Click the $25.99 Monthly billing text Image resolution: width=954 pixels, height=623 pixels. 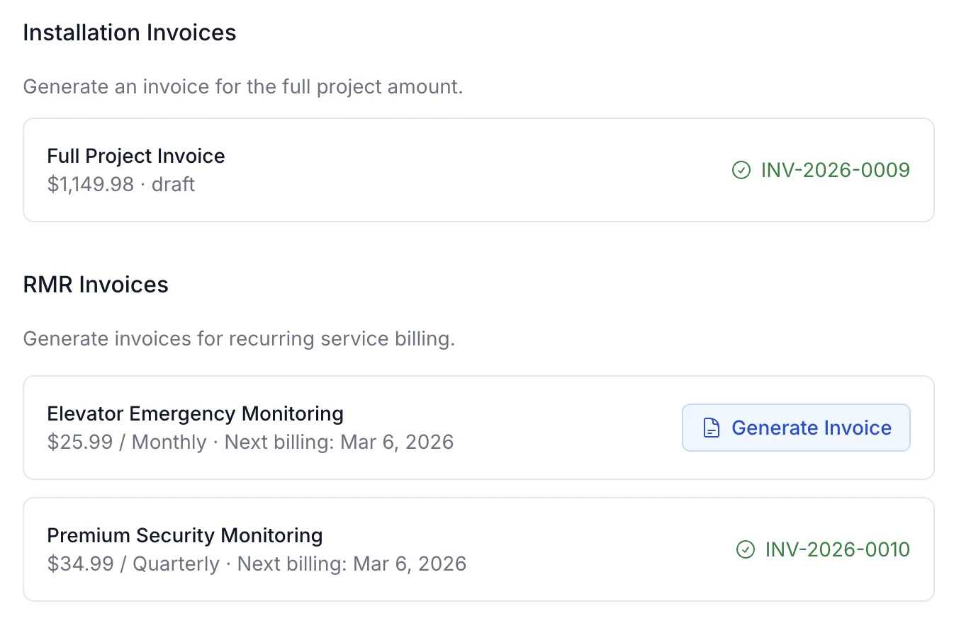[112, 442]
